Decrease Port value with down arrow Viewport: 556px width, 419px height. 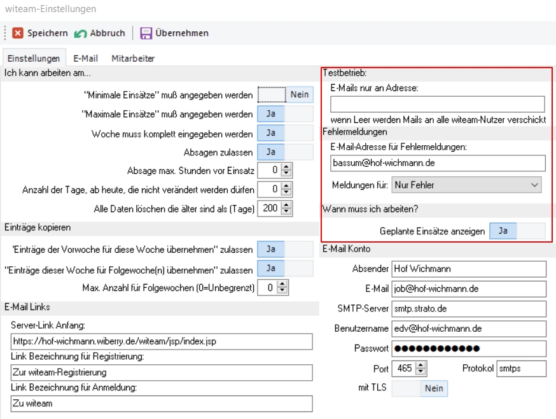421,373
